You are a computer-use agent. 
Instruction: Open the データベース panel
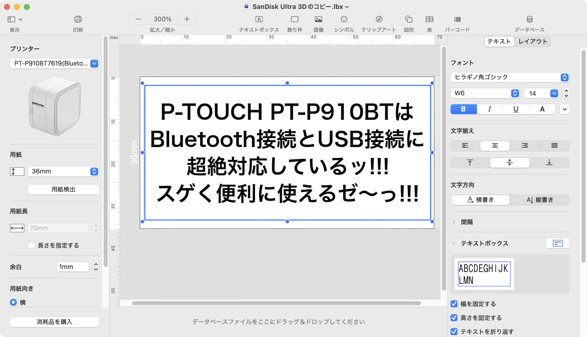(529, 23)
